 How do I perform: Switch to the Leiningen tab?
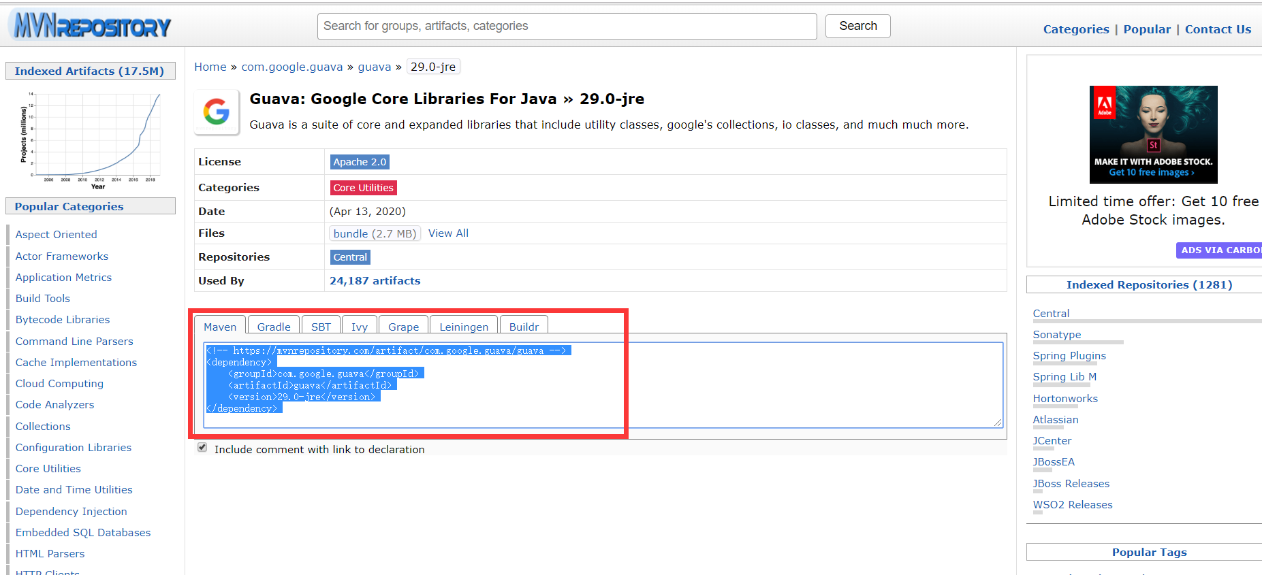tap(464, 327)
